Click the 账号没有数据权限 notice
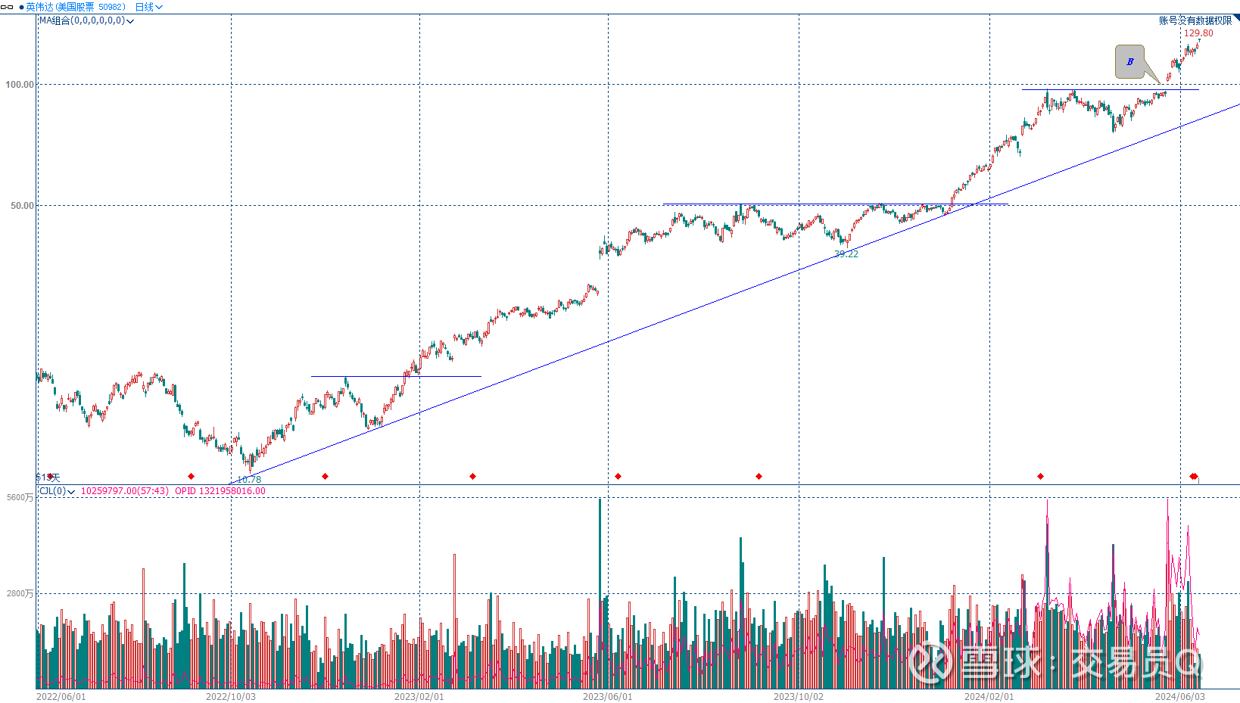 click(1195, 20)
